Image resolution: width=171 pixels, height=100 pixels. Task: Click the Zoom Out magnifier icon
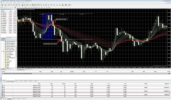click(x=54, y=5)
